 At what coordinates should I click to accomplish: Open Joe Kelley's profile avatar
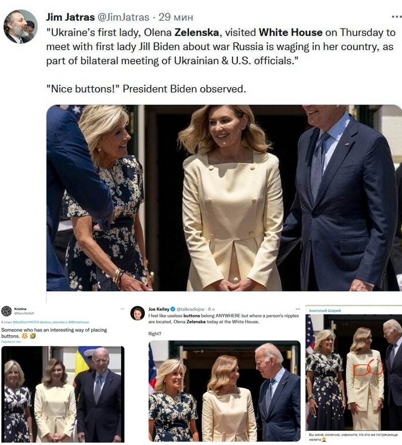138,313
